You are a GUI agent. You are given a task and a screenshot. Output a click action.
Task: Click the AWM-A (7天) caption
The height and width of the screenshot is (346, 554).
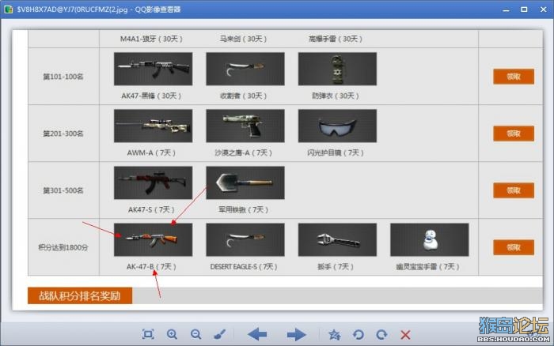[151, 152]
